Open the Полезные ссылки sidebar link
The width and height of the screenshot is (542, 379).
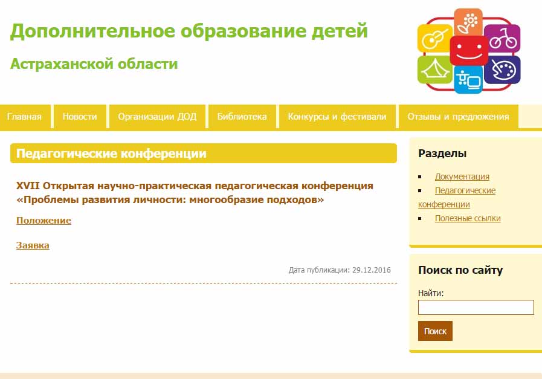pos(468,219)
